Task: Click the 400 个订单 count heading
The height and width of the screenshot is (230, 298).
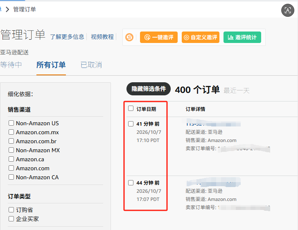Action: pyautogui.click(x=197, y=90)
